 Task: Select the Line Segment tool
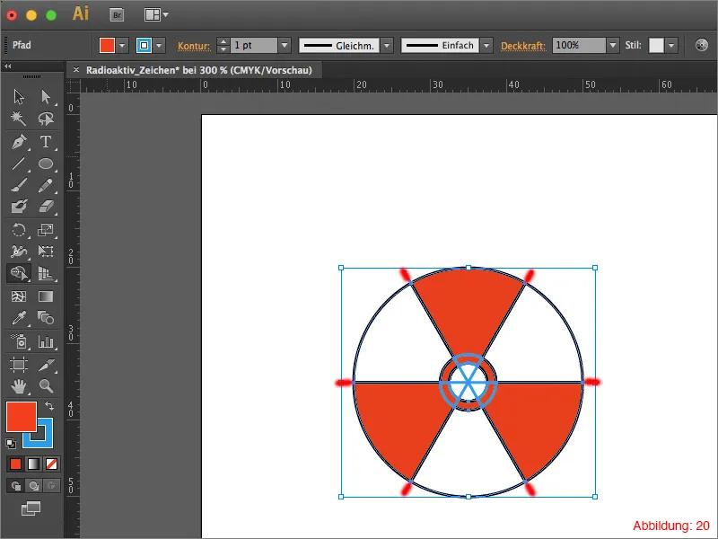coord(19,163)
